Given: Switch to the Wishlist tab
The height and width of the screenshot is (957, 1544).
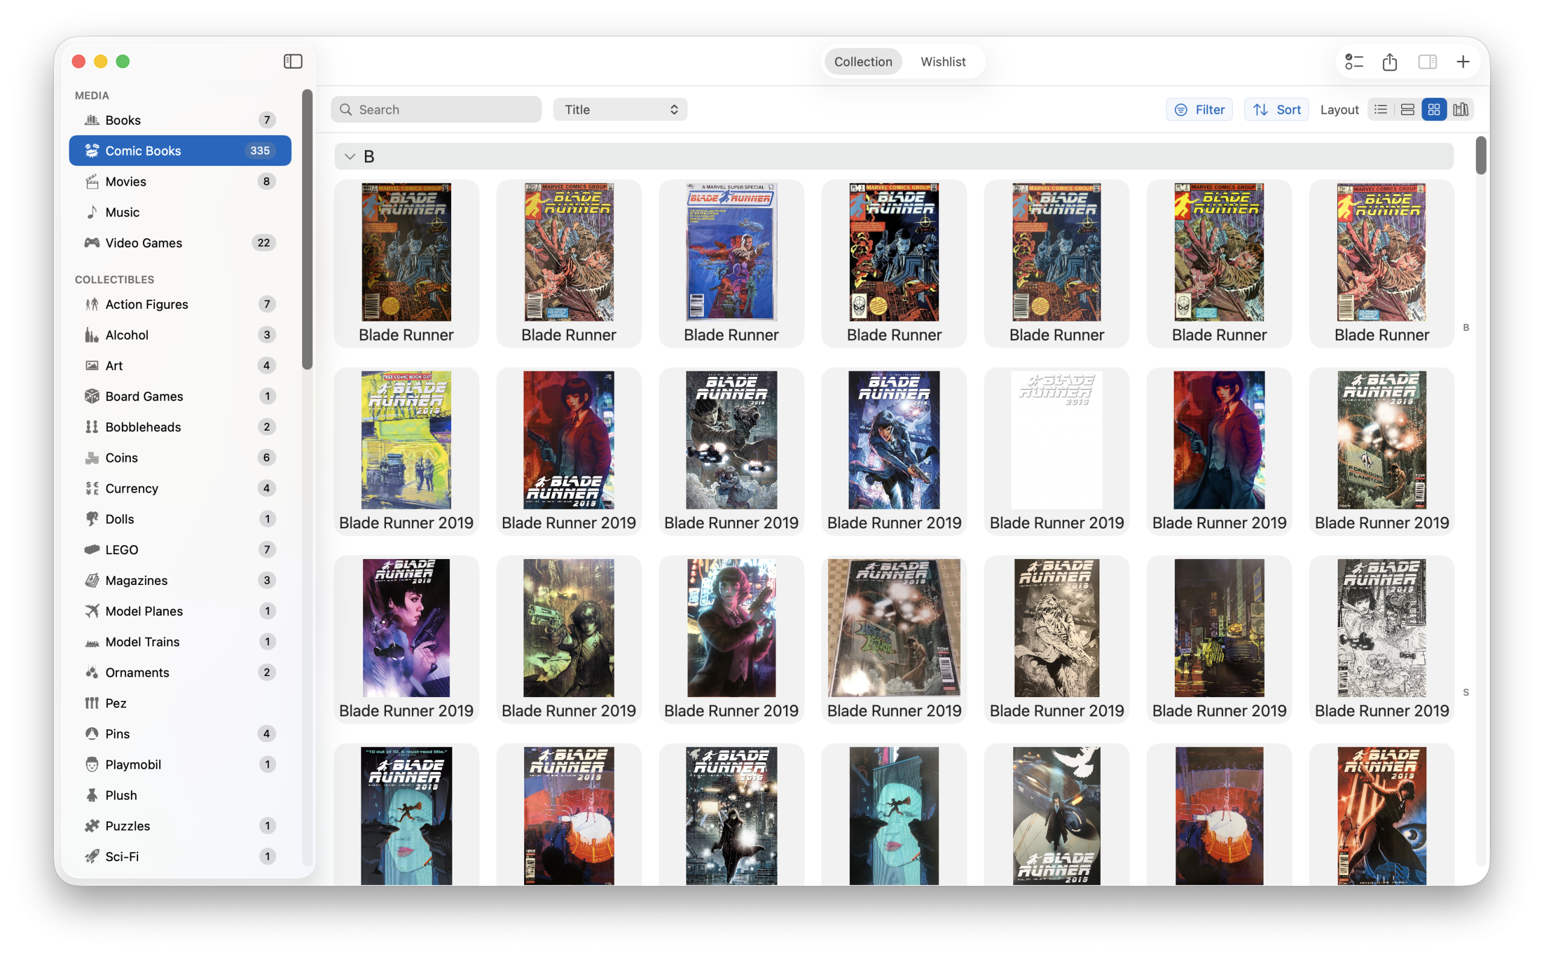Looking at the screenshot, I should (943, 62).
